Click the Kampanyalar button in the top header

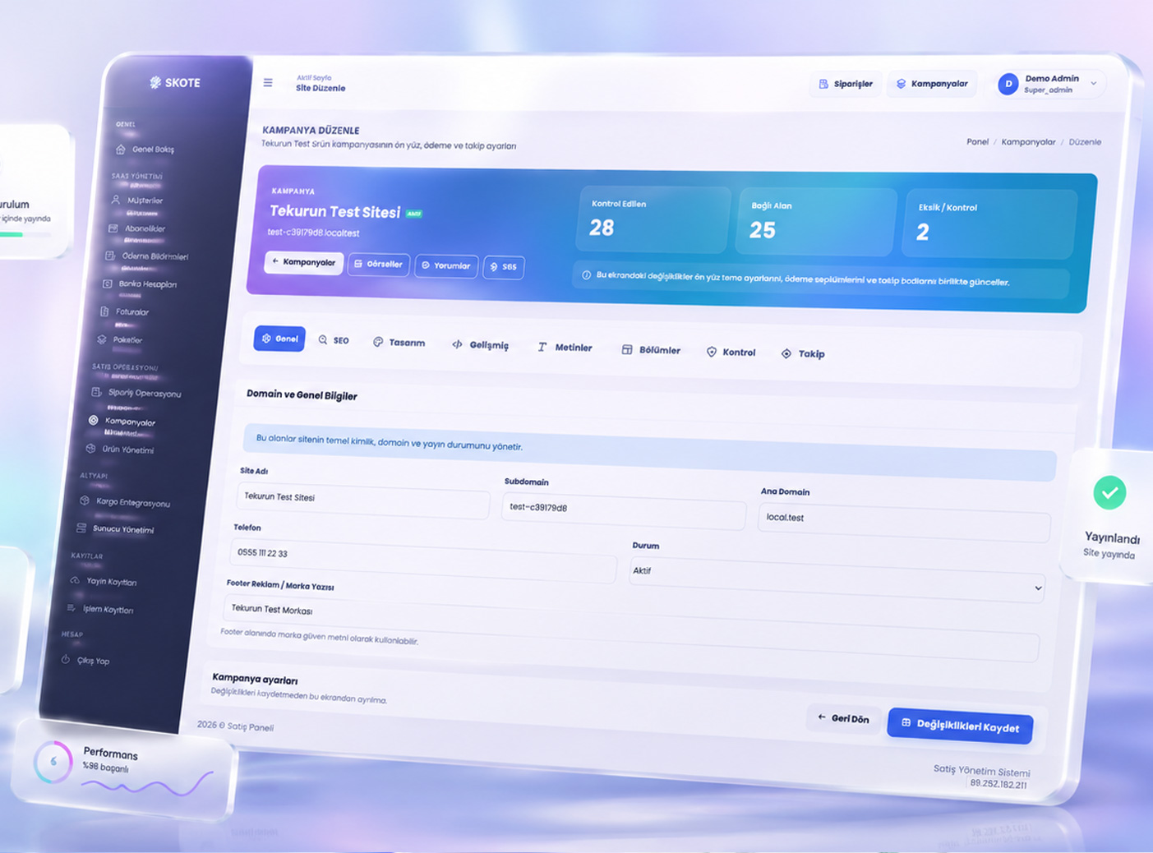932,84
